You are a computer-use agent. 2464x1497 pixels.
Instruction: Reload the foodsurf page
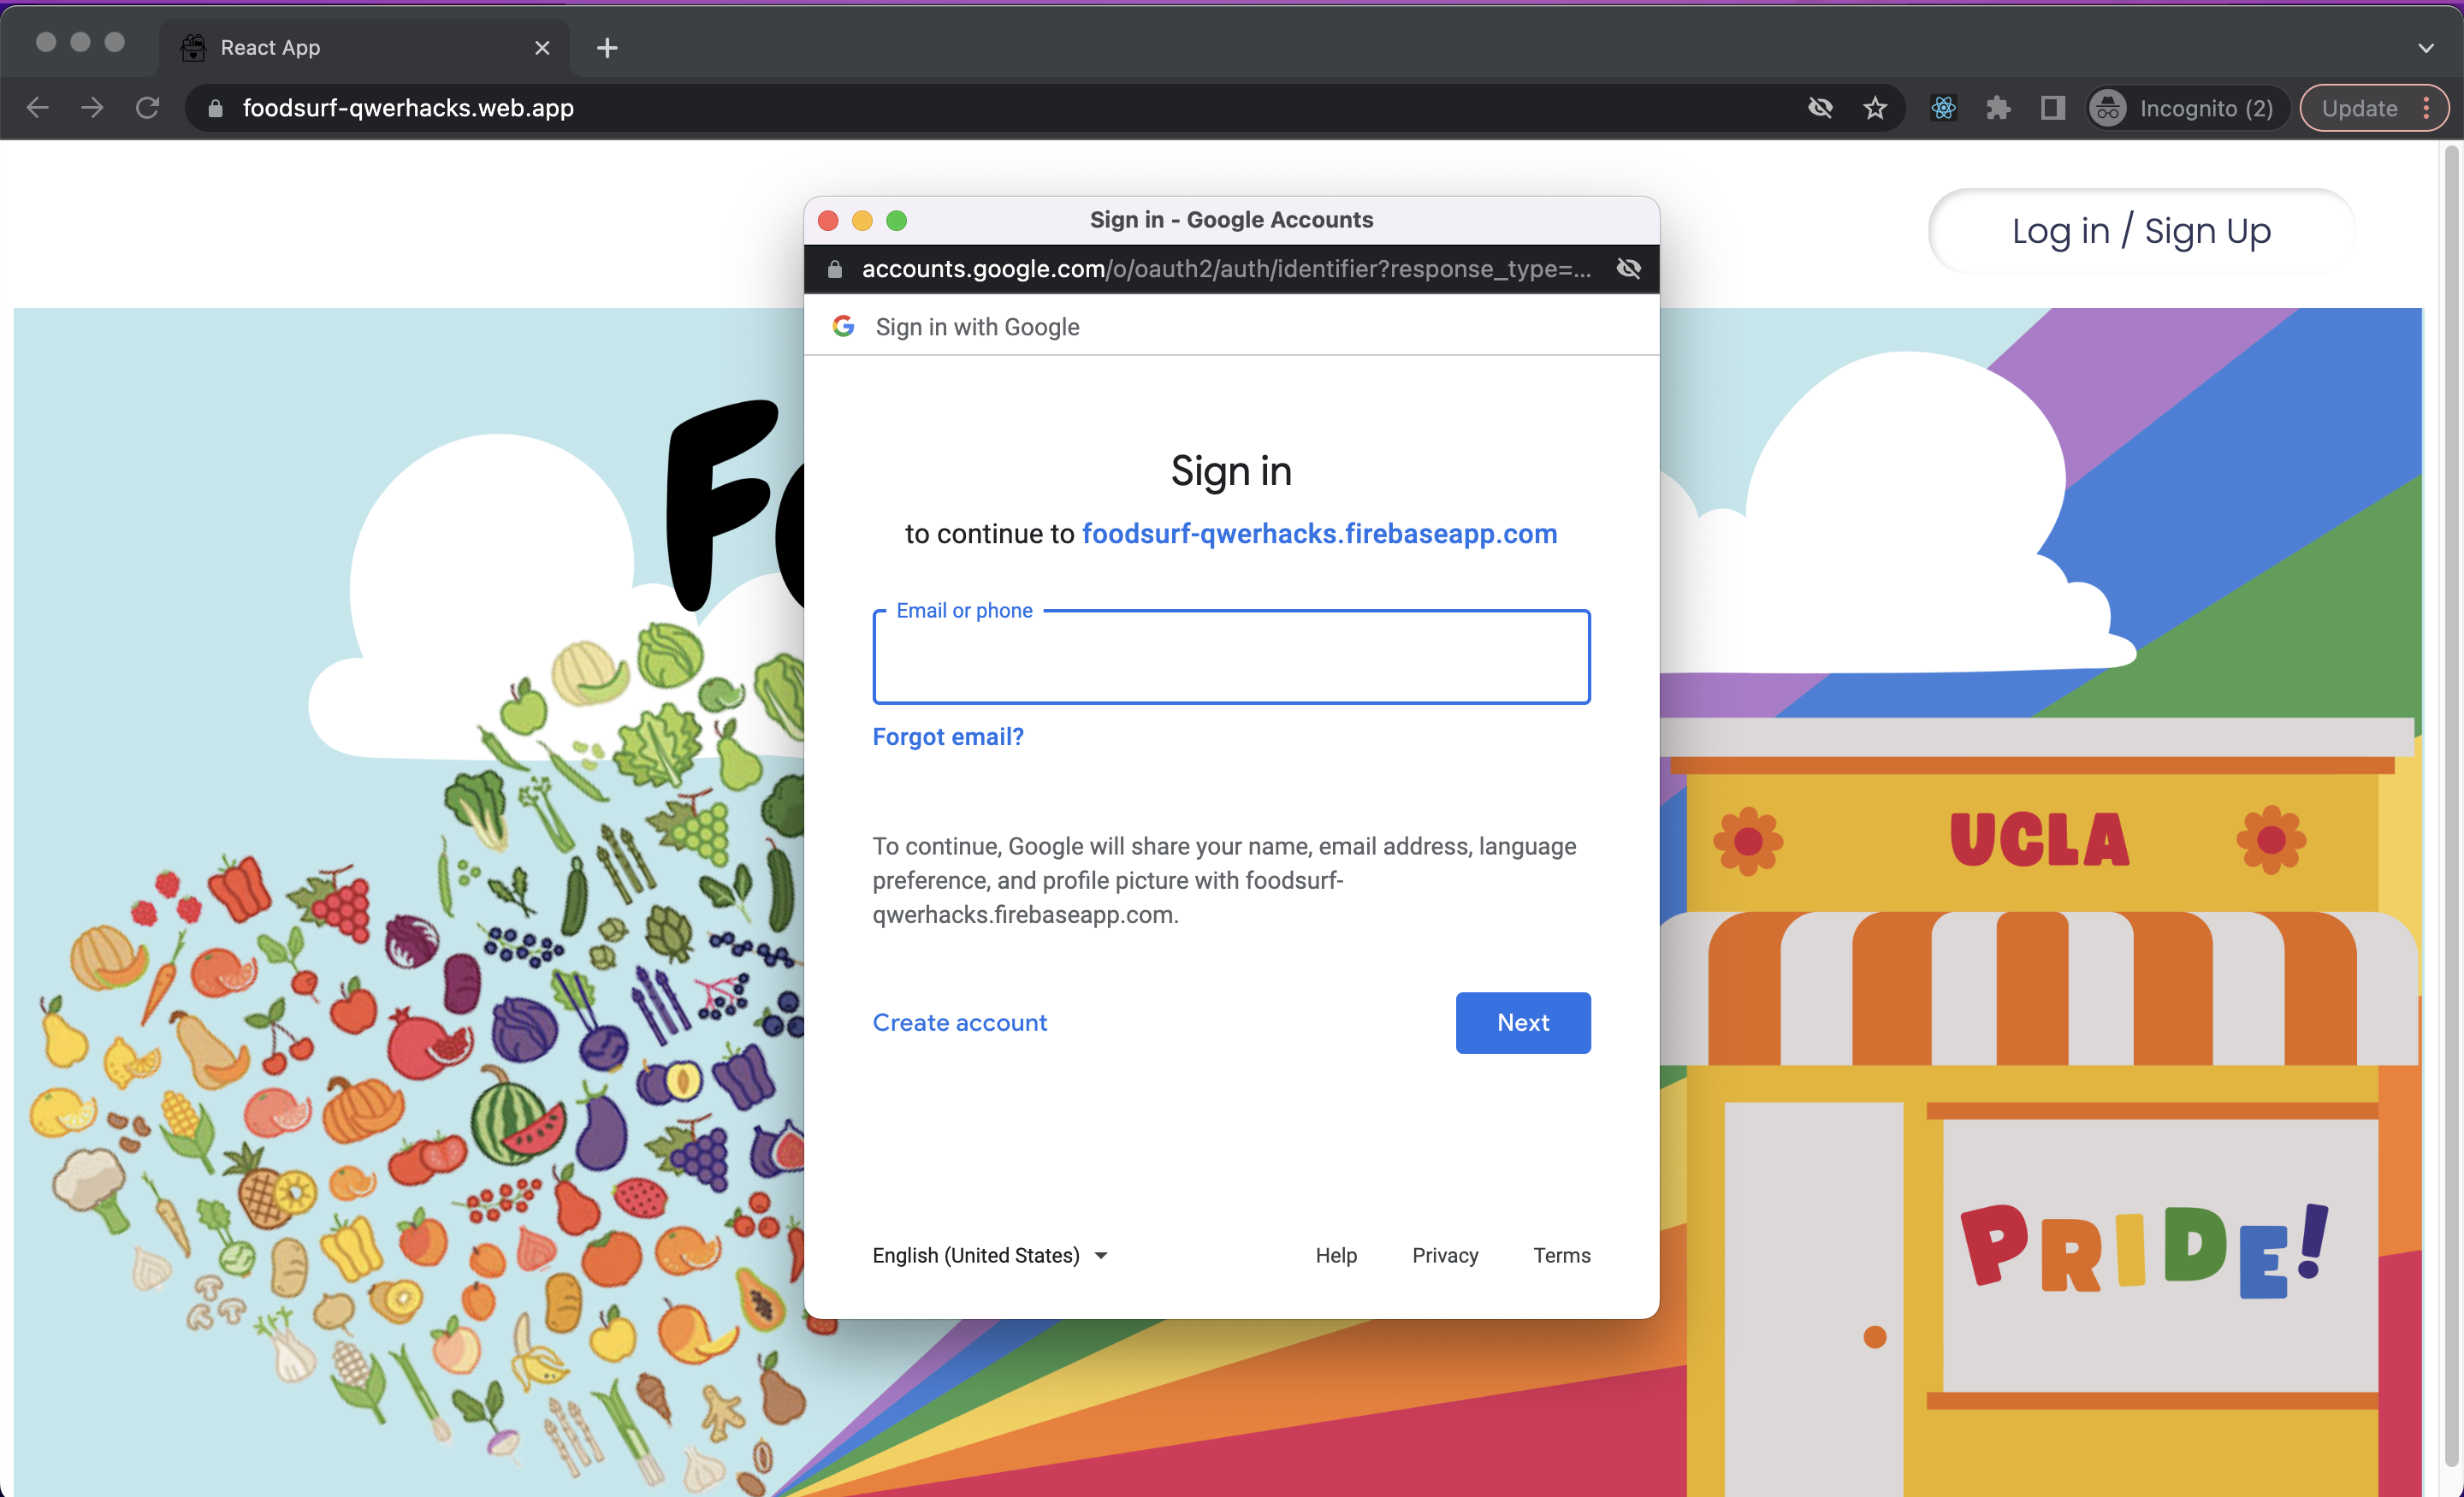point(147,108)
